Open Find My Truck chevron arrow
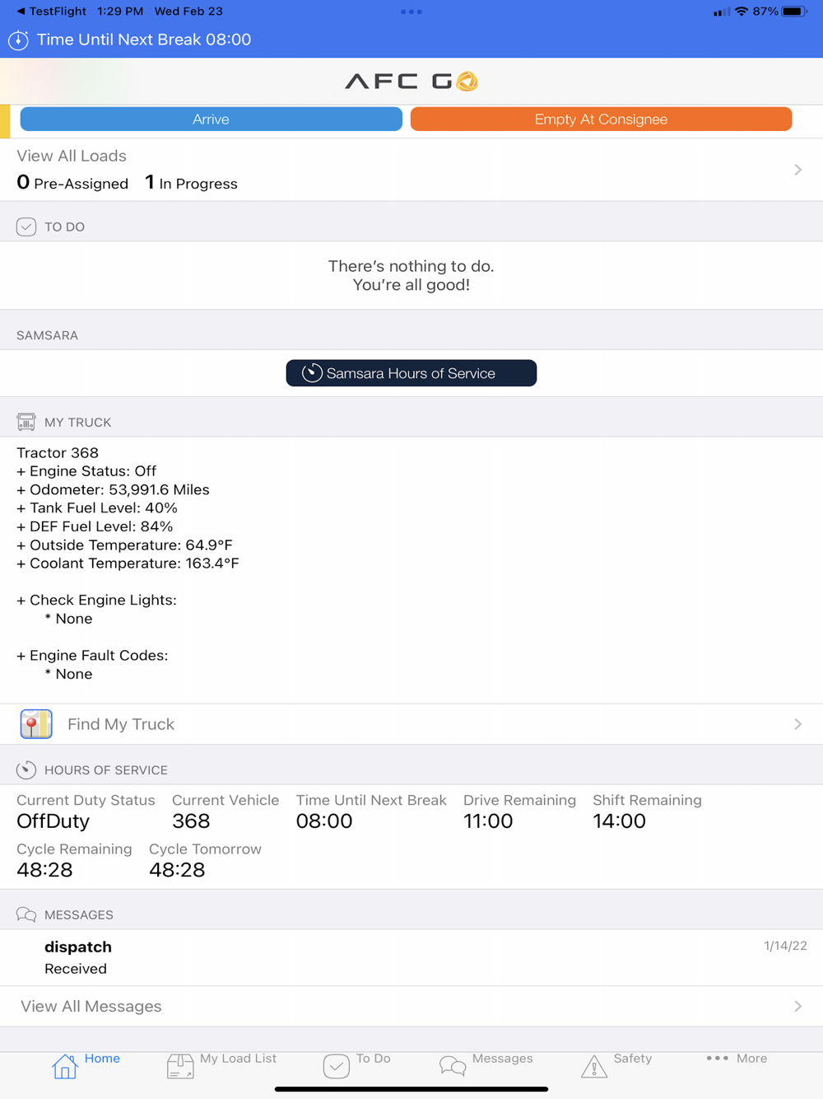Image resolution: width=823 pixels, height=1099 pixels. pyautogui.click(x=797, y=724)
